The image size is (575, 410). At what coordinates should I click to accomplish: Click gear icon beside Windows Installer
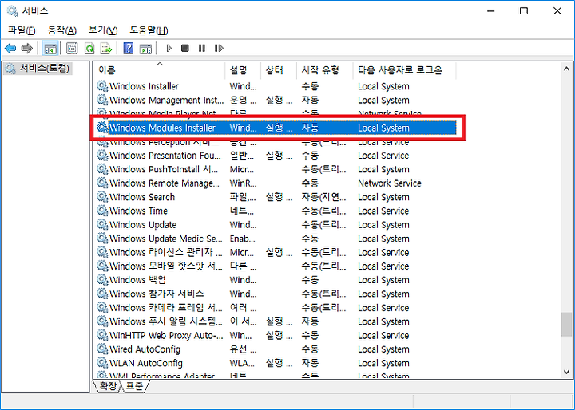102,85
